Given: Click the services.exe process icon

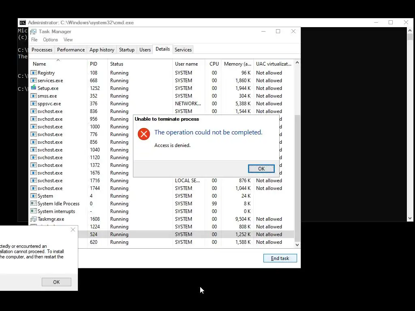Looking at the screenshot, I should (33, 81).
